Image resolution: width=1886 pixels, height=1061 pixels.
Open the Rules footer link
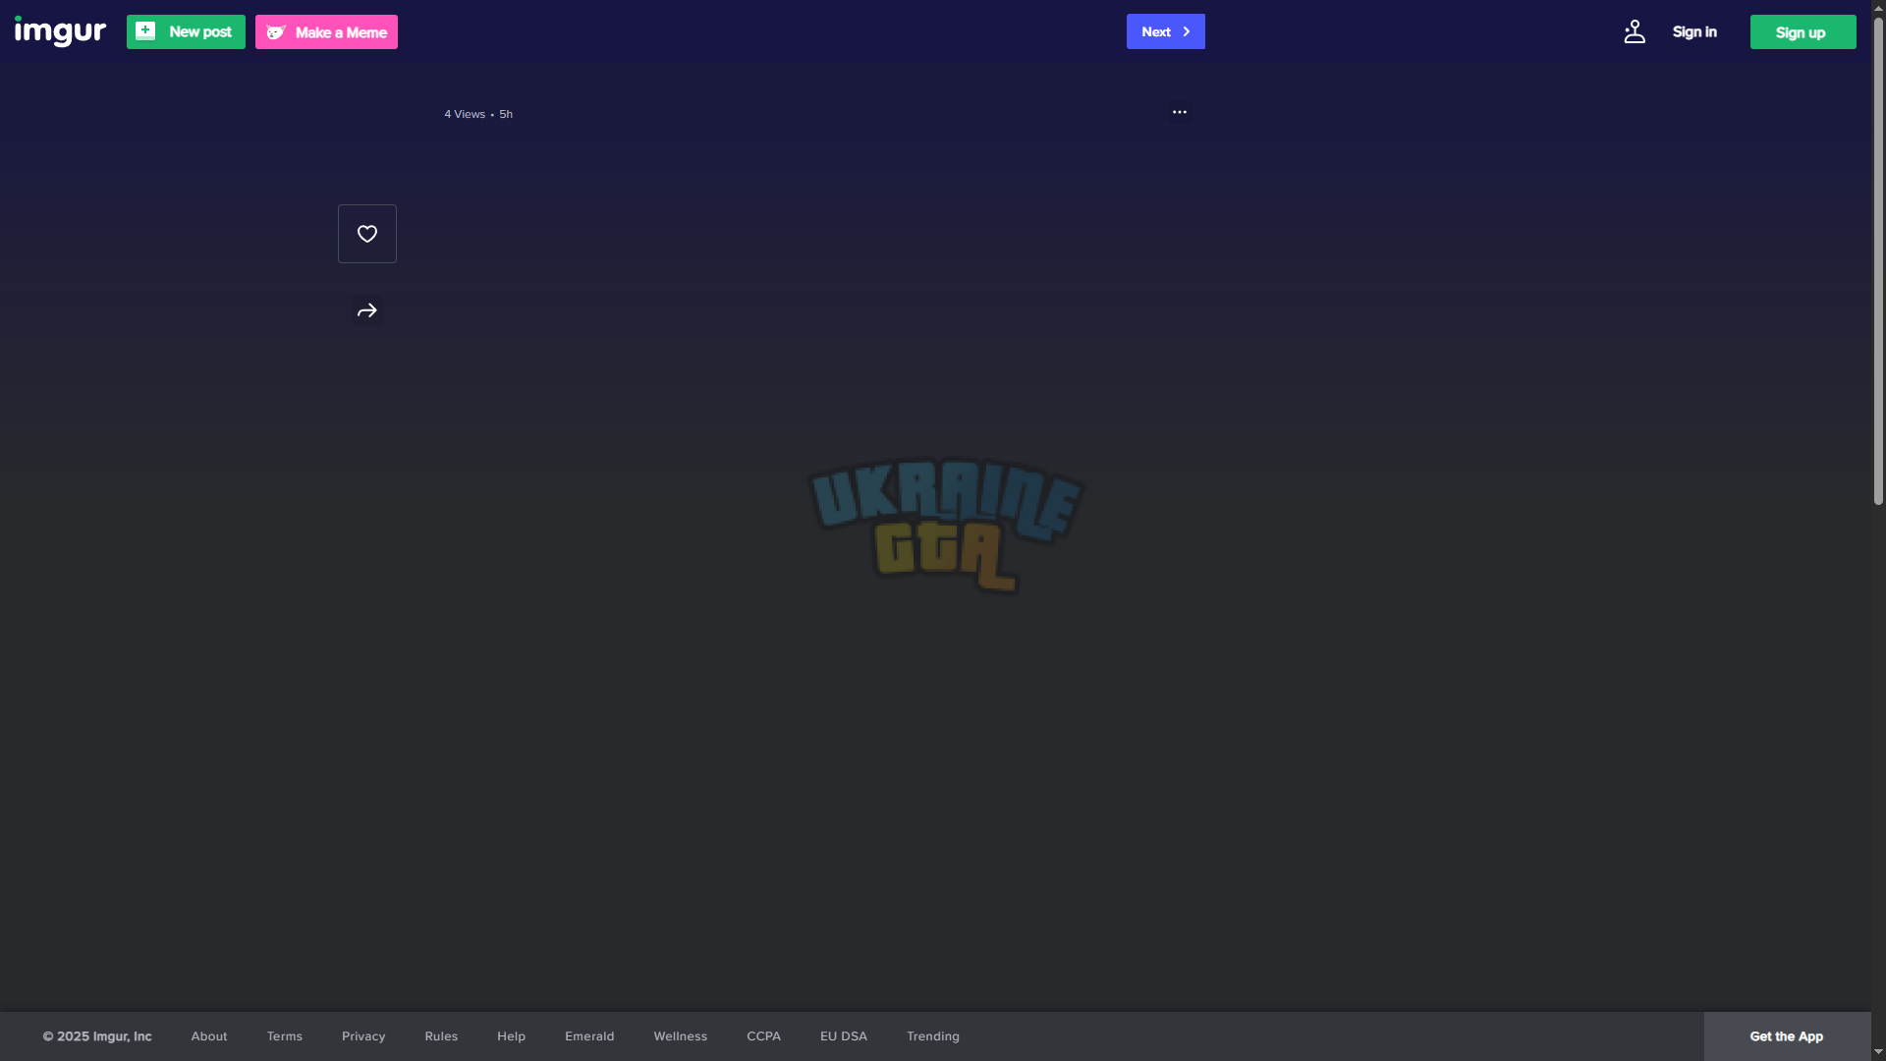pyautogui.click(x=441, y=1036)
